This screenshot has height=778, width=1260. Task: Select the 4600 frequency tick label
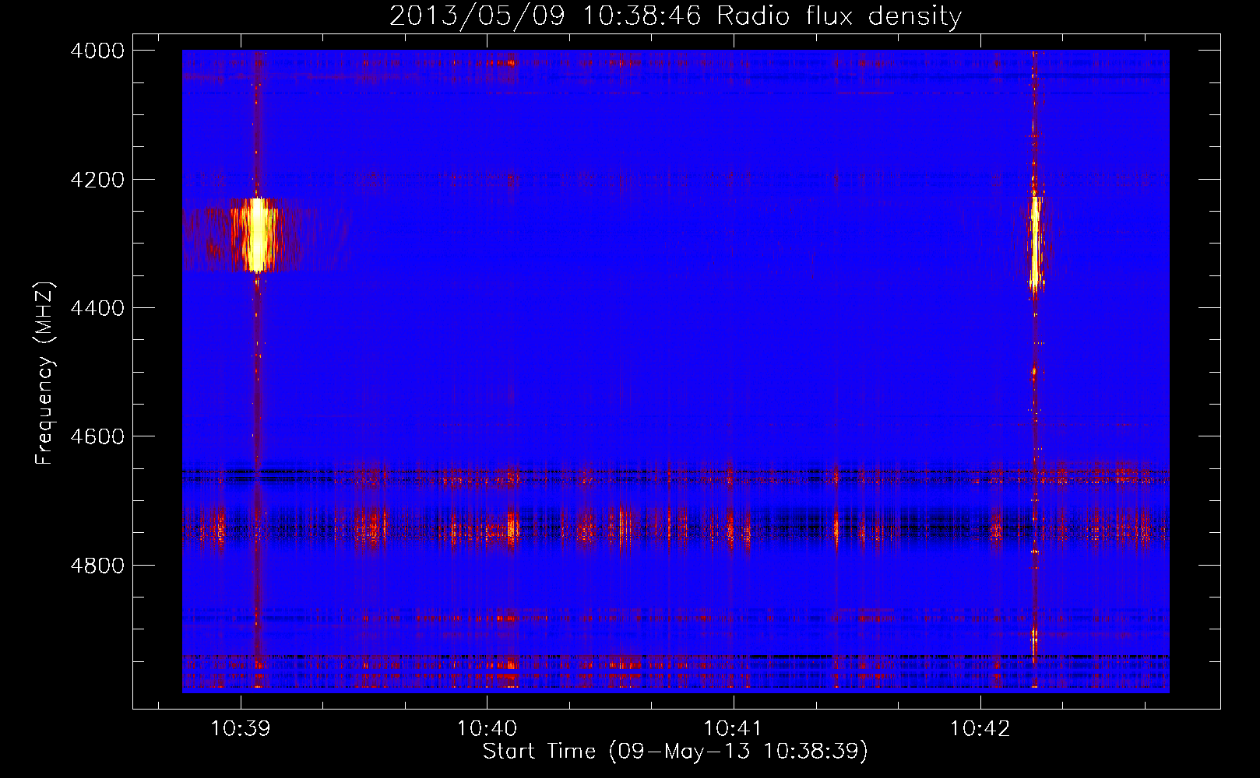tap(97, 436)
